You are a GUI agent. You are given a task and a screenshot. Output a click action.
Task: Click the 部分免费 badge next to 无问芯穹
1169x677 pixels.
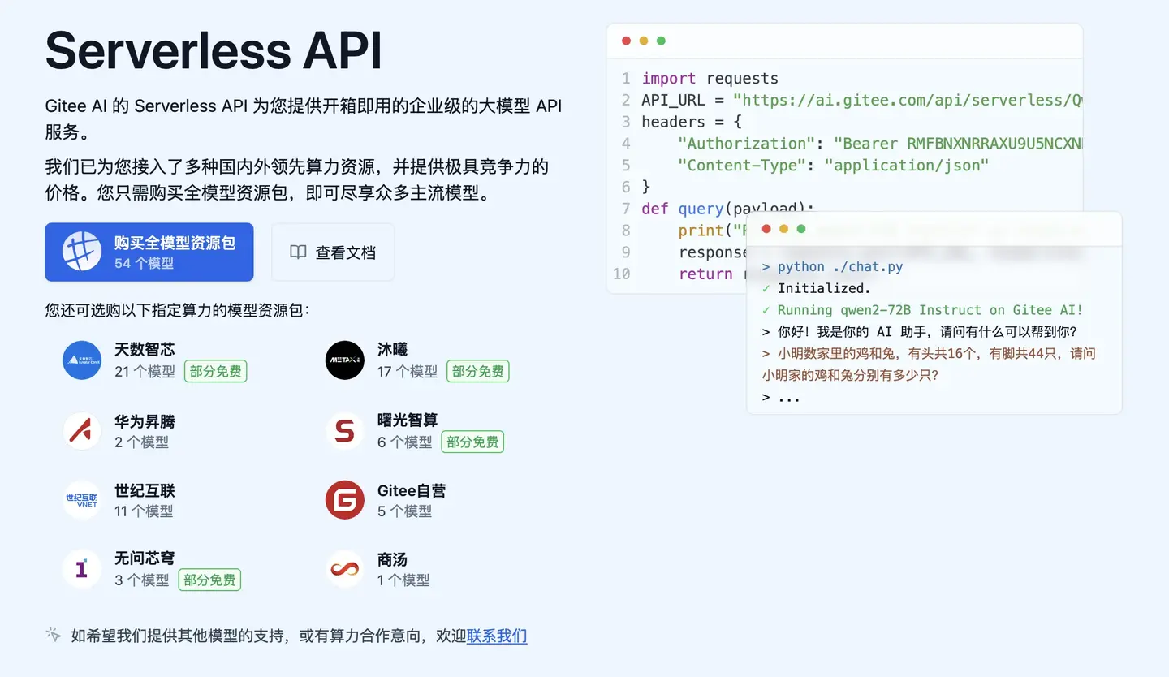209,580
